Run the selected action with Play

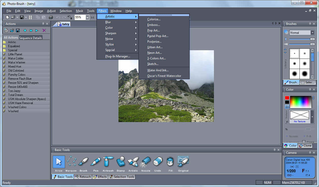pyautogui.click(x=36, y=30)
